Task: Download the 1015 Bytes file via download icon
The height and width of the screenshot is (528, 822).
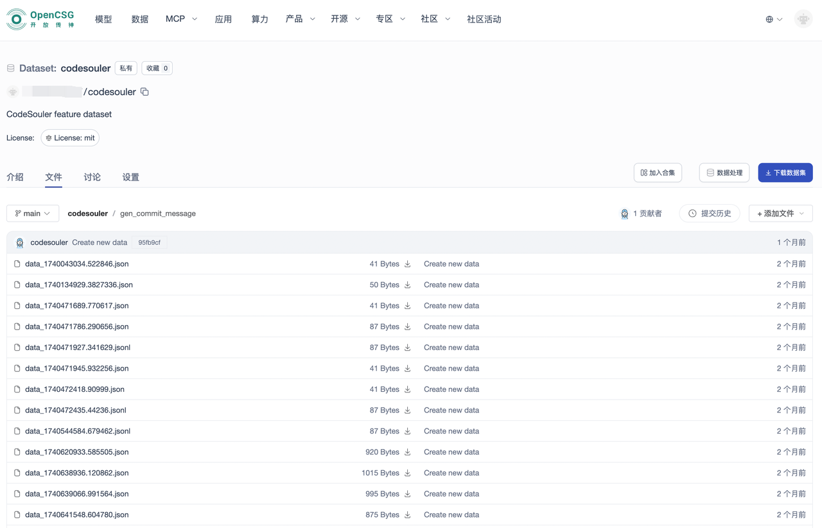Action: click(407, 473)
